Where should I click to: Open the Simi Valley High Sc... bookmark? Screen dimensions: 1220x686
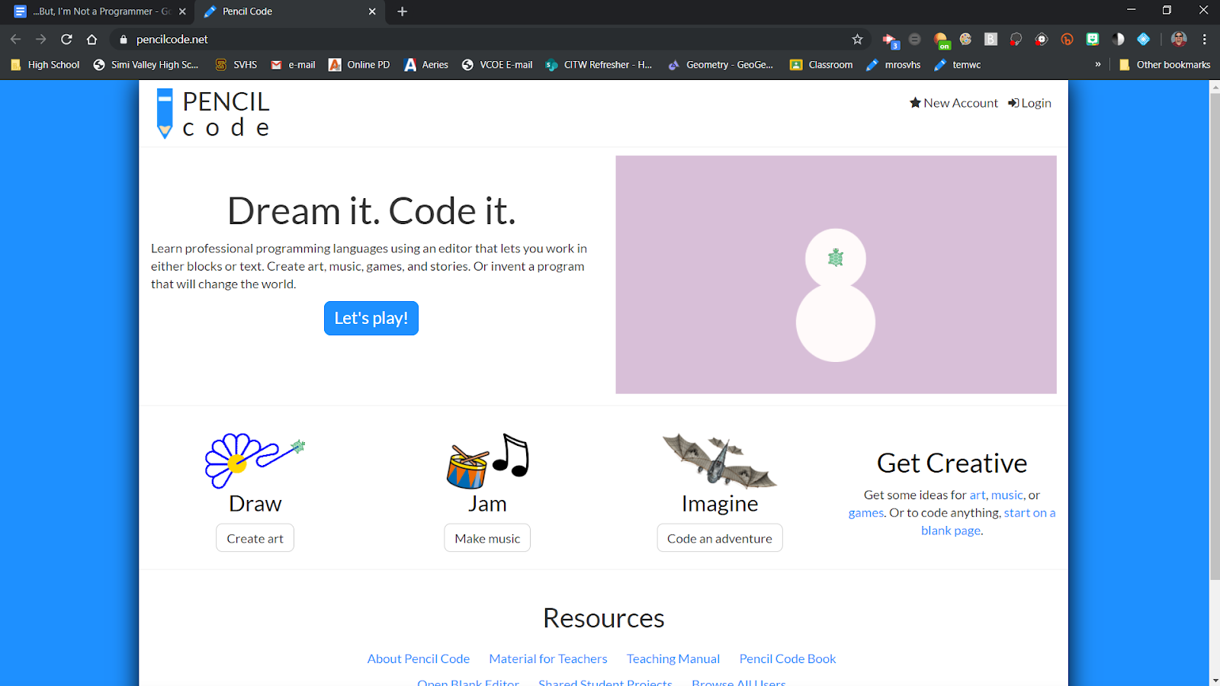146,65
